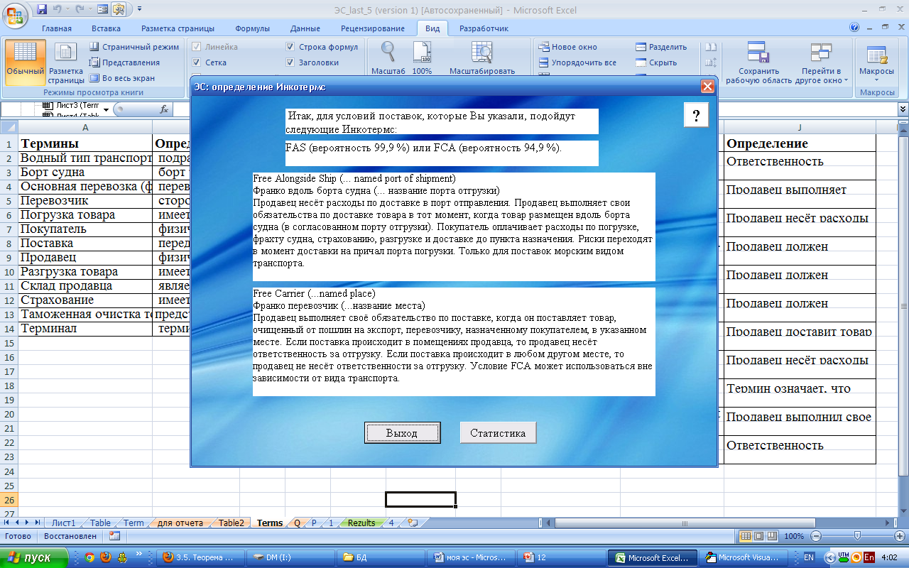Image resolution: width=909 pixels, height=568 pixels.
Task: Select column A header
Action: (85, 127)
